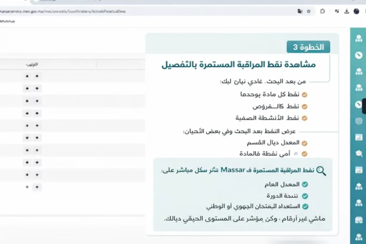Click the bookmark star in the address bar
Image resolution: width=366 pixels, height=244 pixels.
[x=308, y=11]
